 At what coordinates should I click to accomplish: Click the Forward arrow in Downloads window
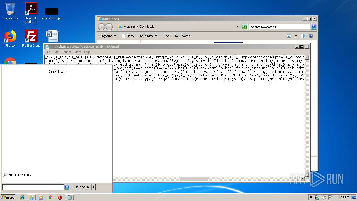109,27
